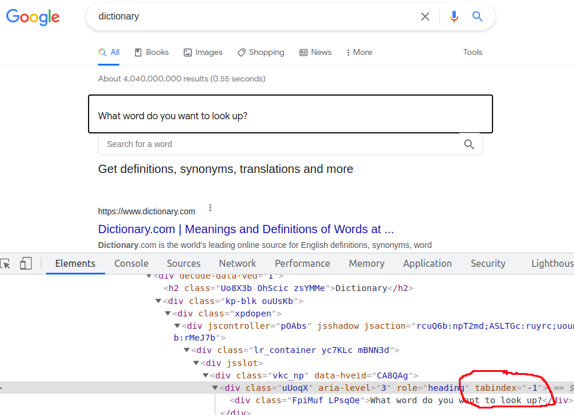Viewport: 574px width, 415px height.
Task: Click the magnifier in the word search box
Action: [469, 144]
